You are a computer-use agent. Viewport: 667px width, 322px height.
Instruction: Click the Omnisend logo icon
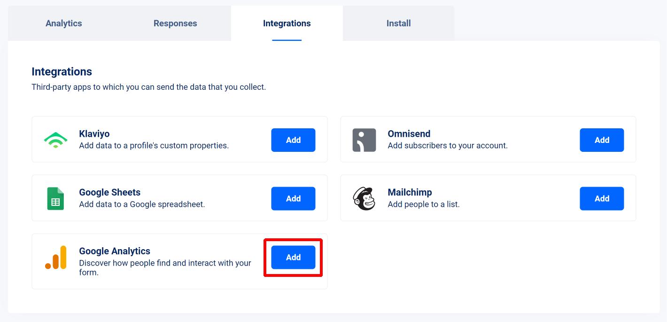[364, 140]
